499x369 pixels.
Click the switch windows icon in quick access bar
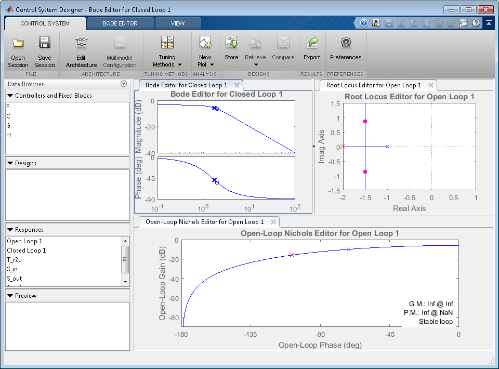pyautogui.click(x=464, y=23)
